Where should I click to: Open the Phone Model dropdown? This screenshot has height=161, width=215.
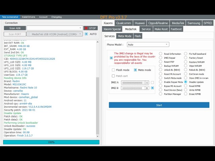pos(147,45)
